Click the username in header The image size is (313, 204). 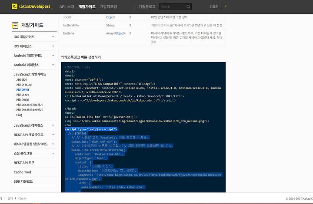click(x=214, y=7)
